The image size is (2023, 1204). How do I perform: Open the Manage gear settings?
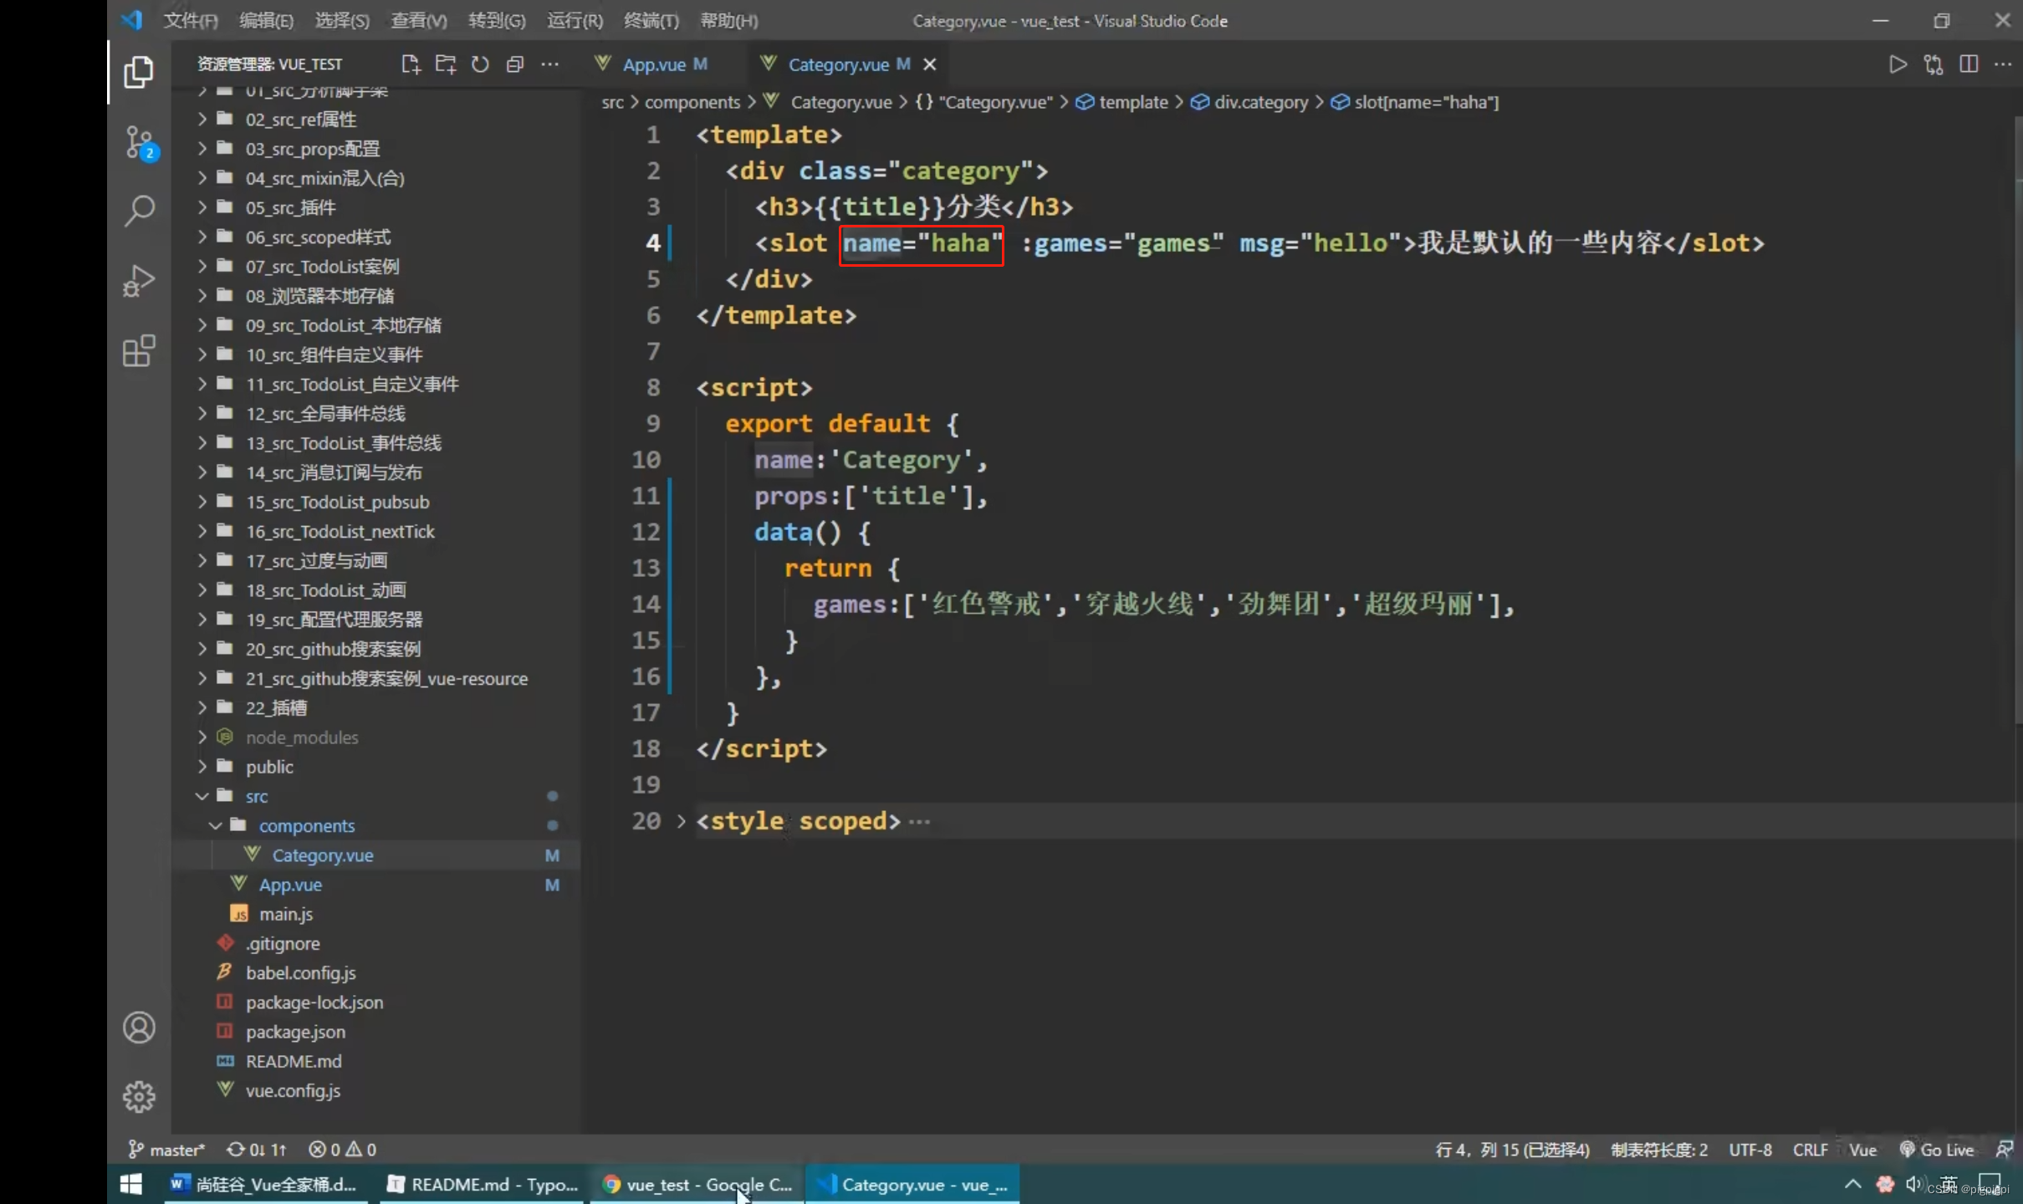click(139, 1096)
